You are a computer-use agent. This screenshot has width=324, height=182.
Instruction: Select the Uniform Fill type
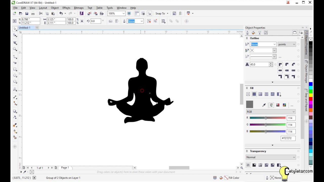pyautogui.click(x=254, y=94)
